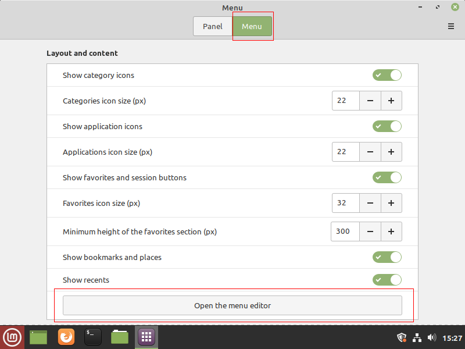This screenshot has height=349, width=465.
Task: Open the update manager shield tray icon
Action: 402,338
